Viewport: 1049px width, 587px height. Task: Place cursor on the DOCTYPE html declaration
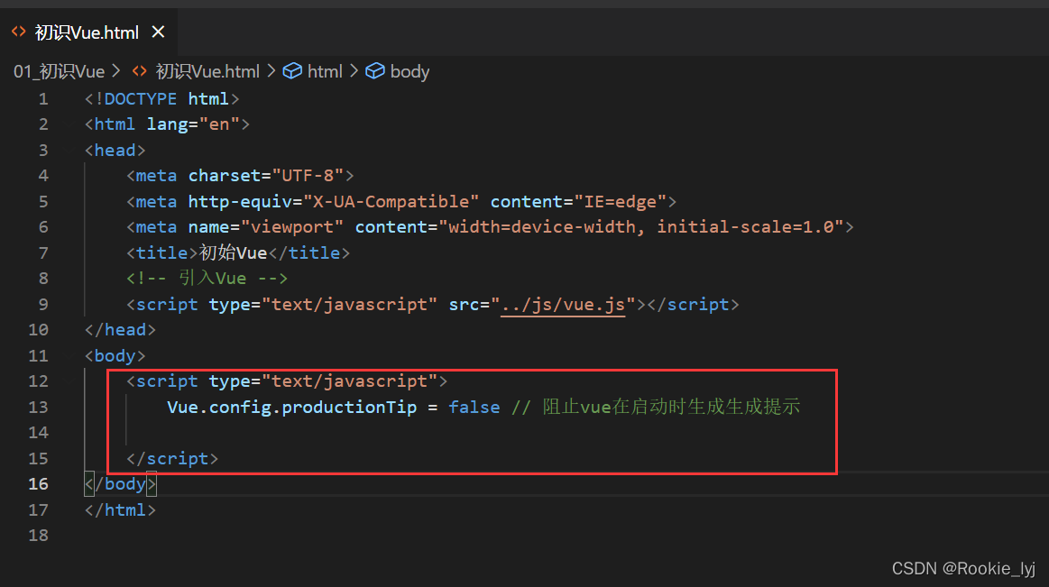(161, 99)
